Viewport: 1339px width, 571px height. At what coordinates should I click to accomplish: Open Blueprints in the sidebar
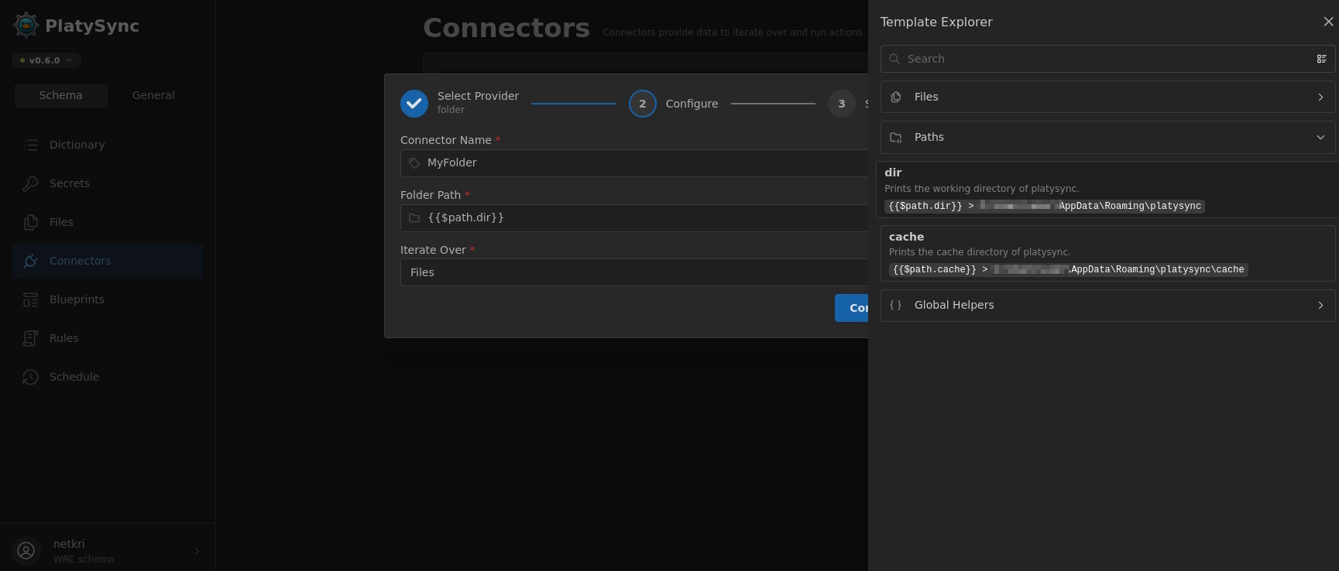coord(107,299)
